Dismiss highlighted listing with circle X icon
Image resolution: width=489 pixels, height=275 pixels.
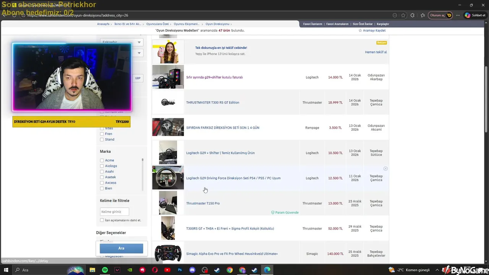pyautogui.click(x=385, y=168)
